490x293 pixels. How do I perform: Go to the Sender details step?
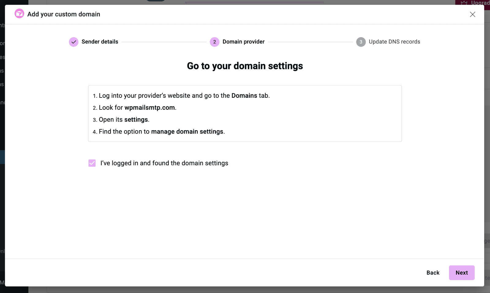point(100,42)
